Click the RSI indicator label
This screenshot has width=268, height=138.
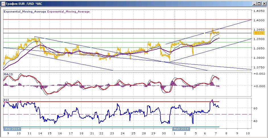tap(6, 100)
